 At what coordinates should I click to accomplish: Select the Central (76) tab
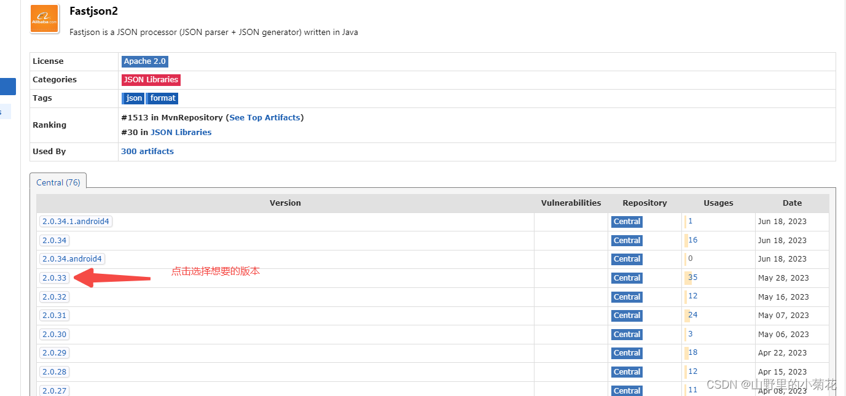click(58, 182)
